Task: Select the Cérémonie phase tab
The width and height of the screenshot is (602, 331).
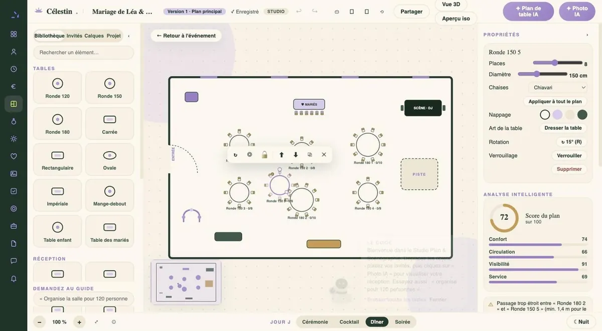Action: pyautogui.click(x=315, y=322)
